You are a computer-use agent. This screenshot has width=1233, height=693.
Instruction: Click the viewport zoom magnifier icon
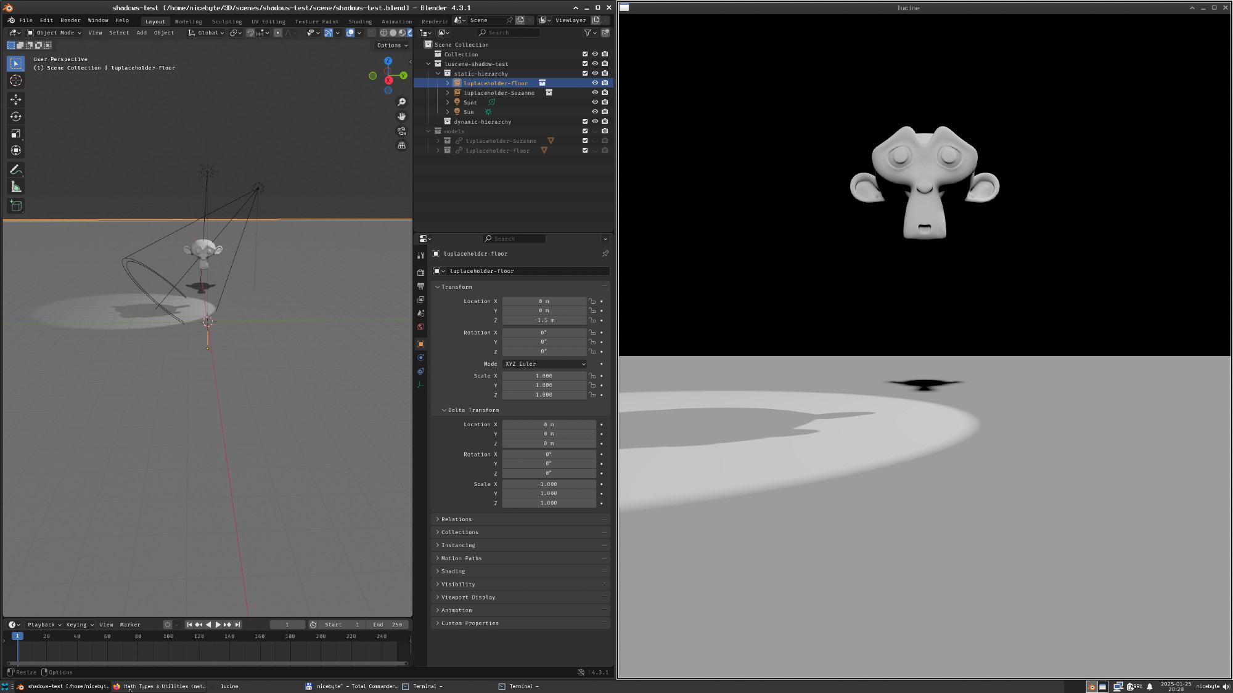pyautogui.click(x=402, y=102)
